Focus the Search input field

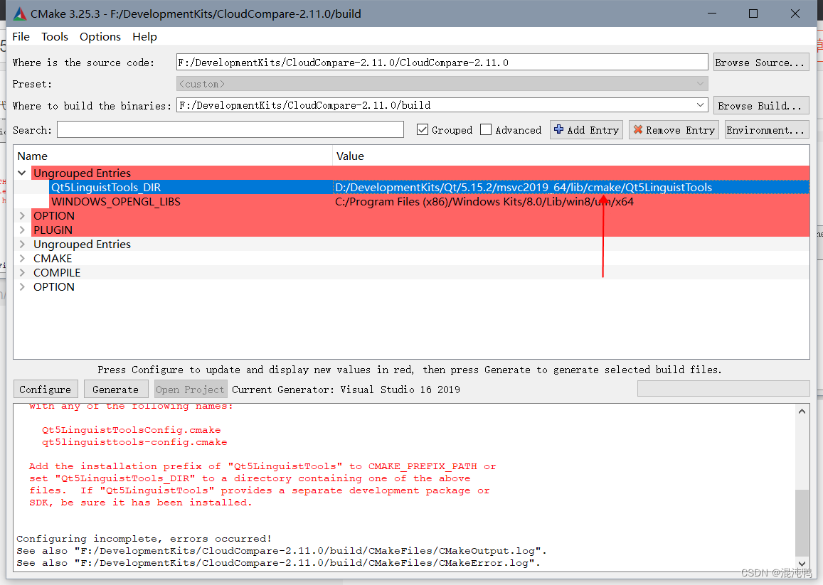pyautogui.click(x=230, y=129)
